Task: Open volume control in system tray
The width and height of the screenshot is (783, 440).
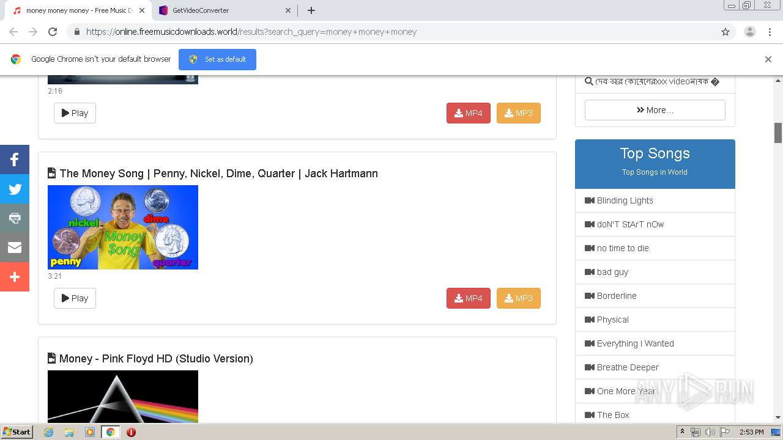Action: 710,432
